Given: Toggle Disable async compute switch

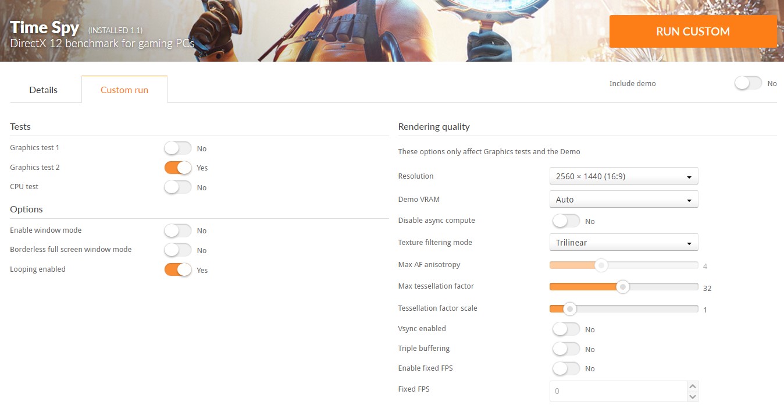Looking at the screenshot, I should click(566, 221).
